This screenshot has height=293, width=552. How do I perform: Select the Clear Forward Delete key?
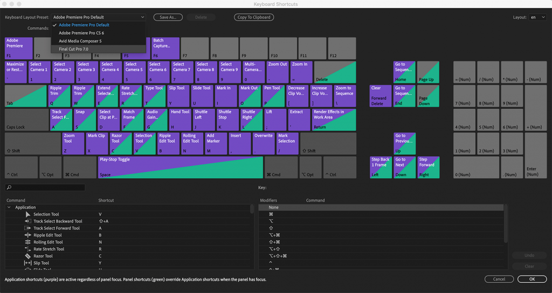pos(381,96)
